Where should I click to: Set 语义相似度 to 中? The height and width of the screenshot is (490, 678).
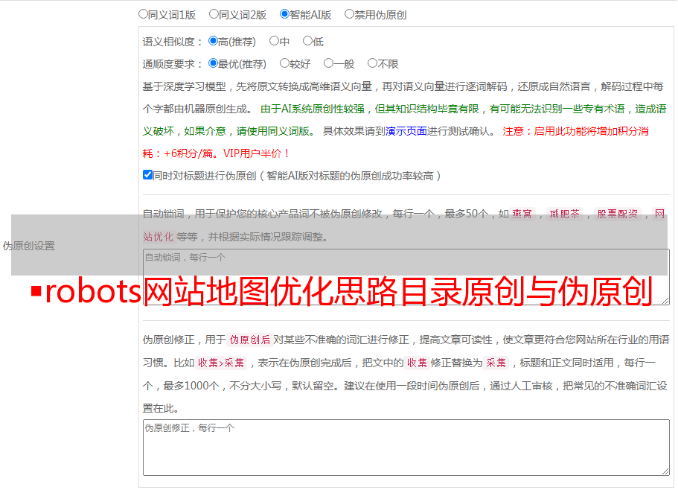click(x=274, y=41)
